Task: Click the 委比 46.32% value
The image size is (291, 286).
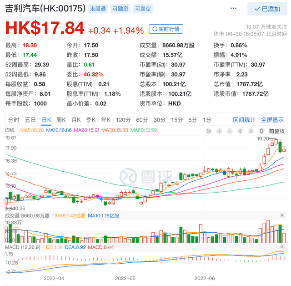Action: coord(94,75)
